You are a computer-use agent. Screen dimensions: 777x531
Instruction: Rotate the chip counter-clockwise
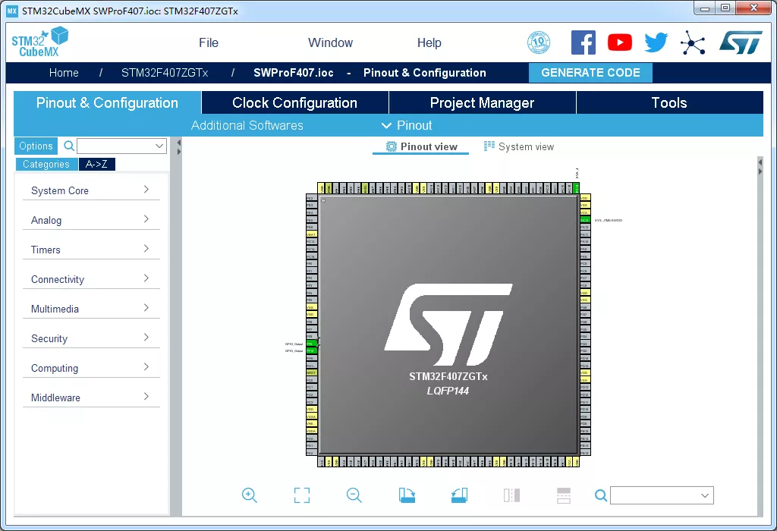coord(459,495)
